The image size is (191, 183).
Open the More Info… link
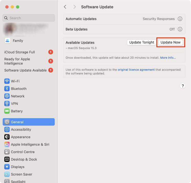pos(168,58)
